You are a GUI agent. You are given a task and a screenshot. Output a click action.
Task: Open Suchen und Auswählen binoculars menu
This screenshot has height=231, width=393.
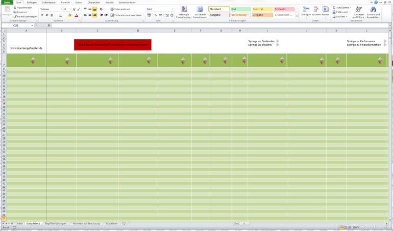(373, 12)
